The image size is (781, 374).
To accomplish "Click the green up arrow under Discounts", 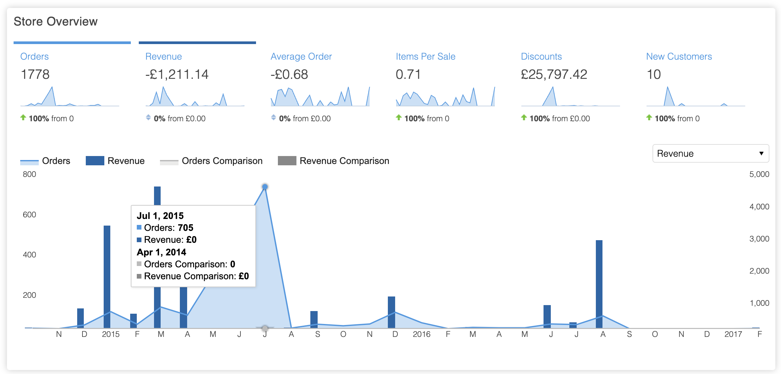I will [x=524, y=118].
